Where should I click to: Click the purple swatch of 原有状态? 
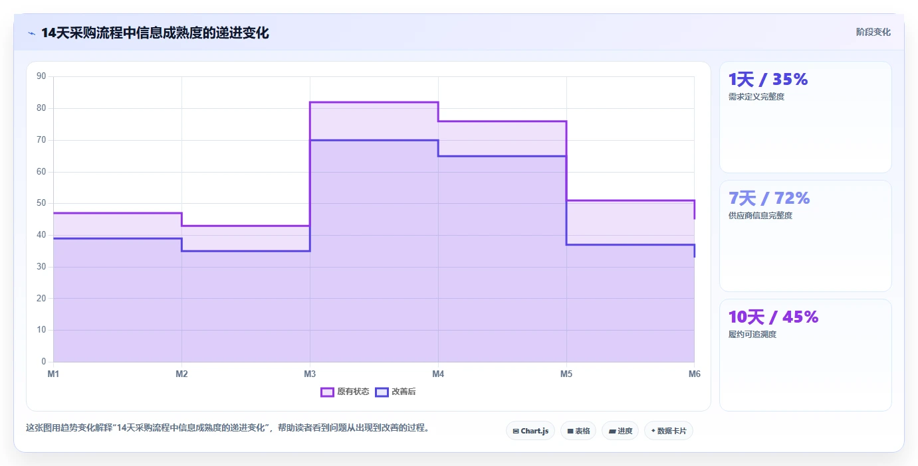coord(327,392)
